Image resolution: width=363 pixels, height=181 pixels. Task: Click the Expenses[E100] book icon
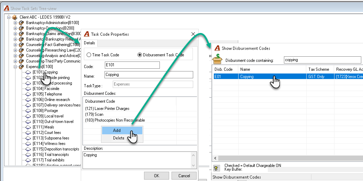click(22, 67)
